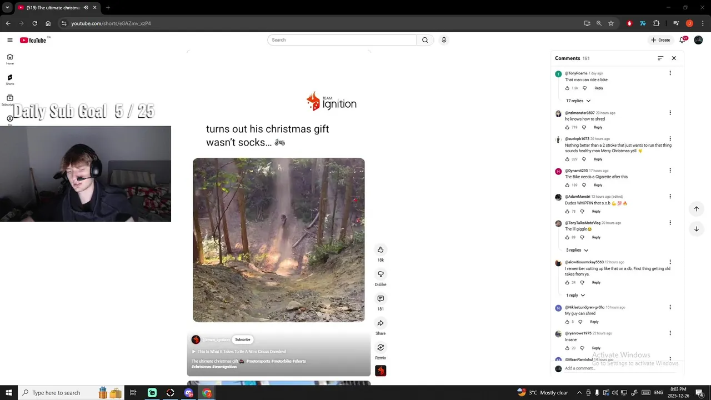Open the #motorsports hashtag
This screenshot has height=400, width=711.
point(258,361)
